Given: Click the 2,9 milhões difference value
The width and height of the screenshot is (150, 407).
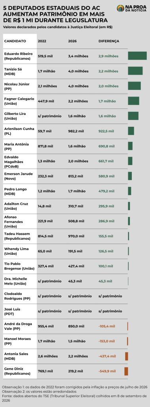Looking at the screenshot, I should click(x=108, y=56).
